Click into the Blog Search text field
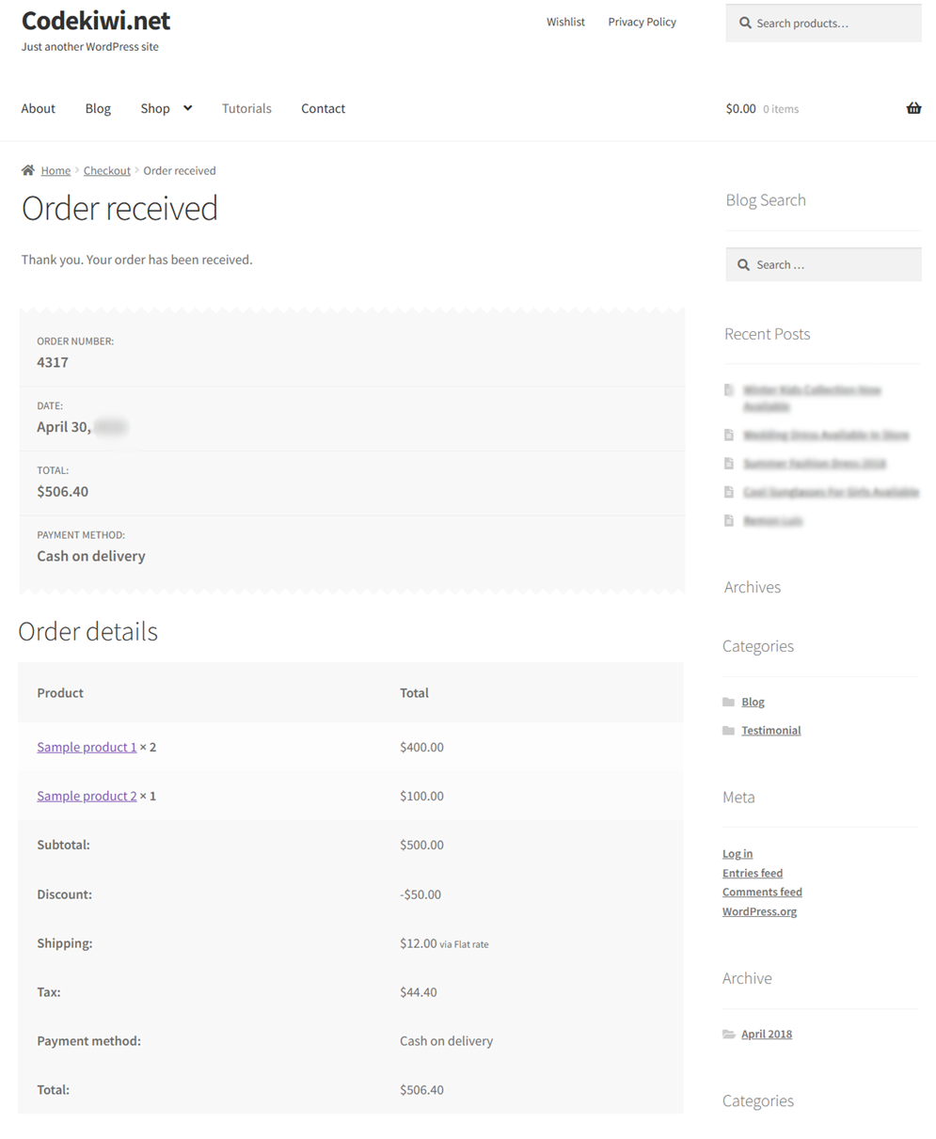 click(x=833, y=265)
